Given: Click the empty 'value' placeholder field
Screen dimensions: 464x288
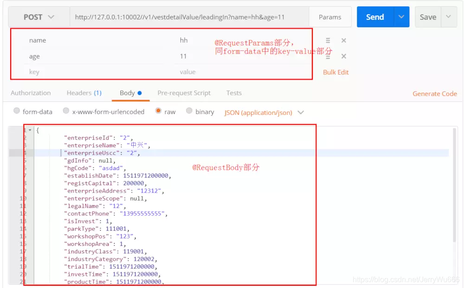Looking at the screenshot, I should coord(243,72).
